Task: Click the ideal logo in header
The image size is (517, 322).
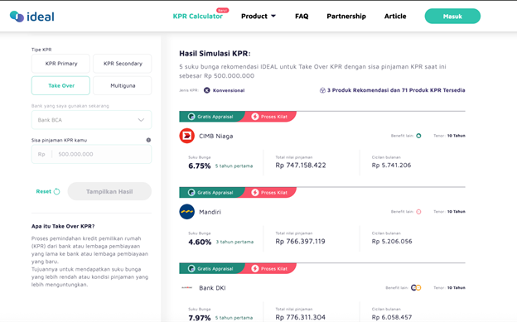Action: pos(32,17)
